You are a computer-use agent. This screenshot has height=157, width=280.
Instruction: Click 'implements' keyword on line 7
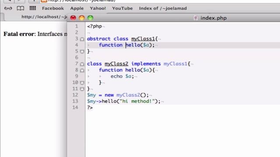[x=146, y=64]
